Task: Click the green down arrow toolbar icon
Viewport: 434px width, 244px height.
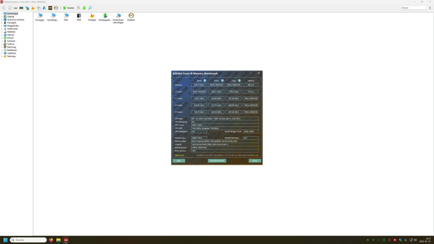Action: pyautogui.click(x=84, y=8)
